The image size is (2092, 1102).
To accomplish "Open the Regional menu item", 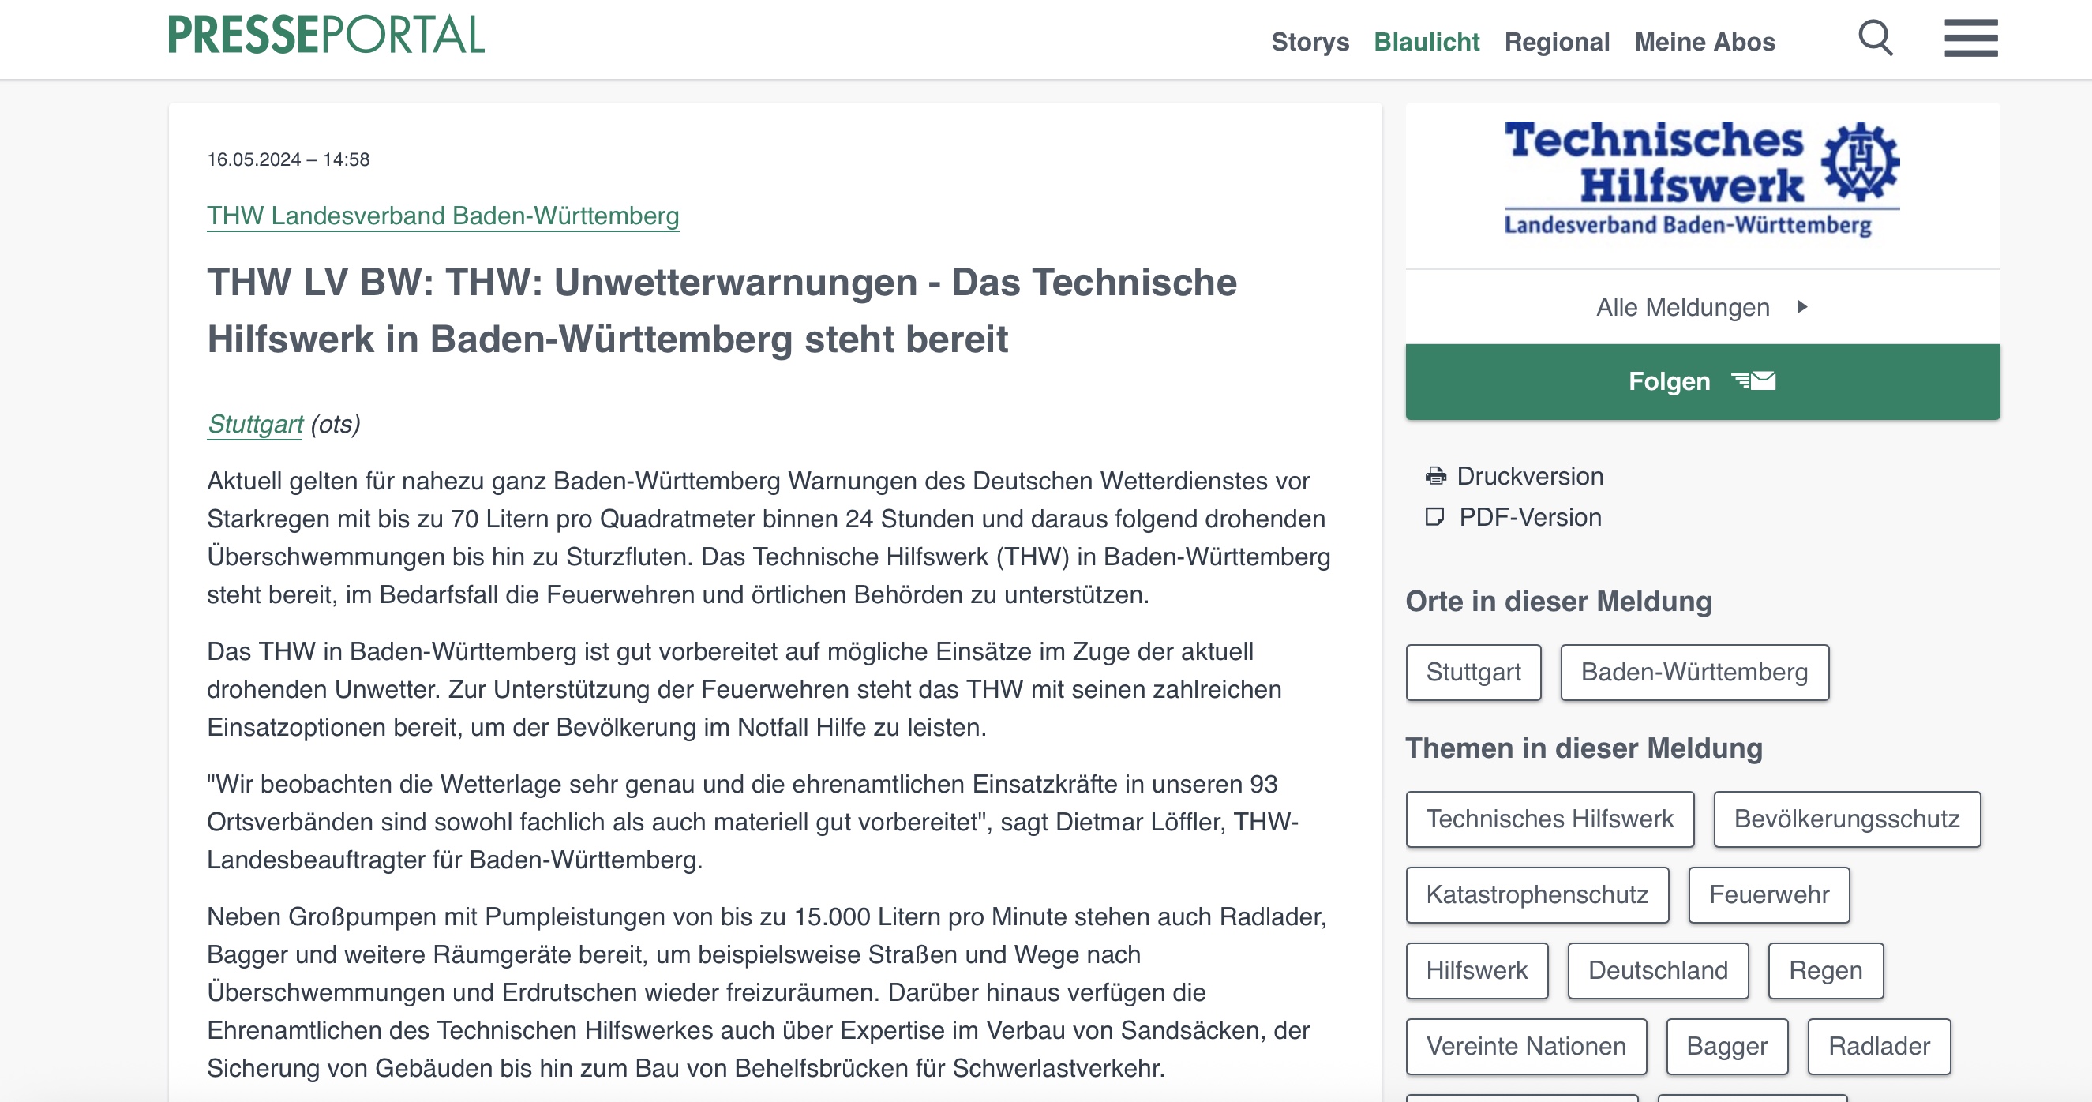I will pyautogui.click(x=1557, y=41).
